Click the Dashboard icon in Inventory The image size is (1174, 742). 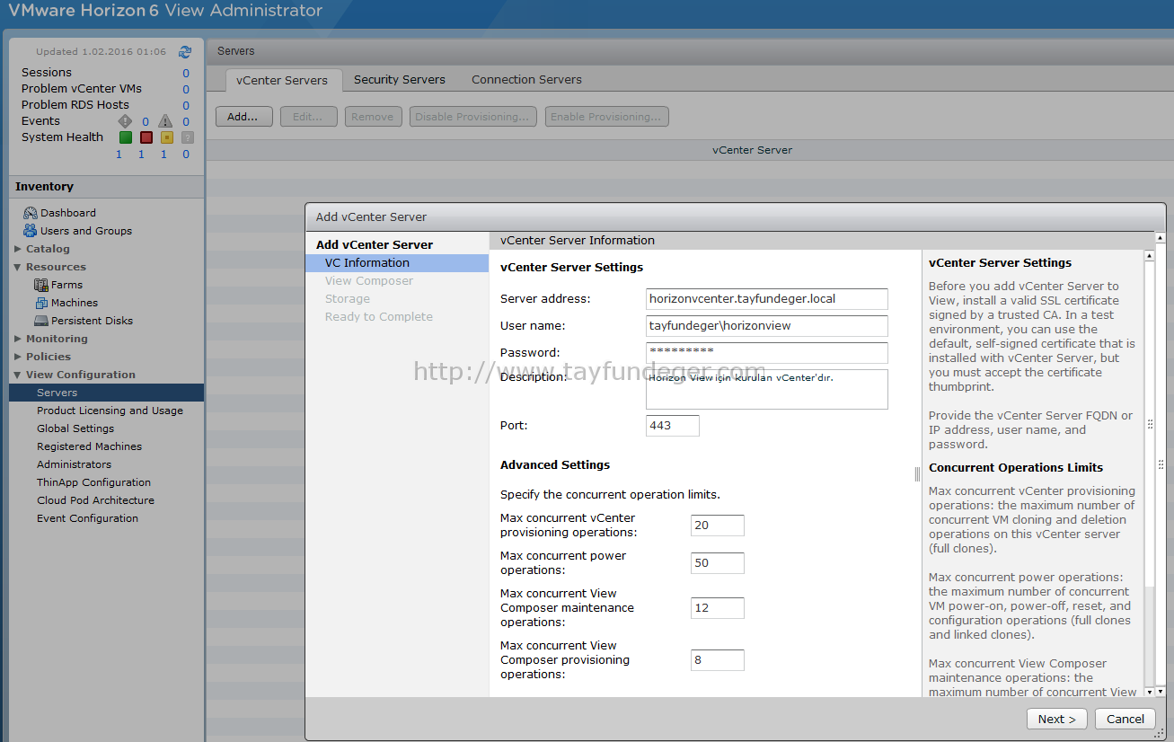(31, 213)
